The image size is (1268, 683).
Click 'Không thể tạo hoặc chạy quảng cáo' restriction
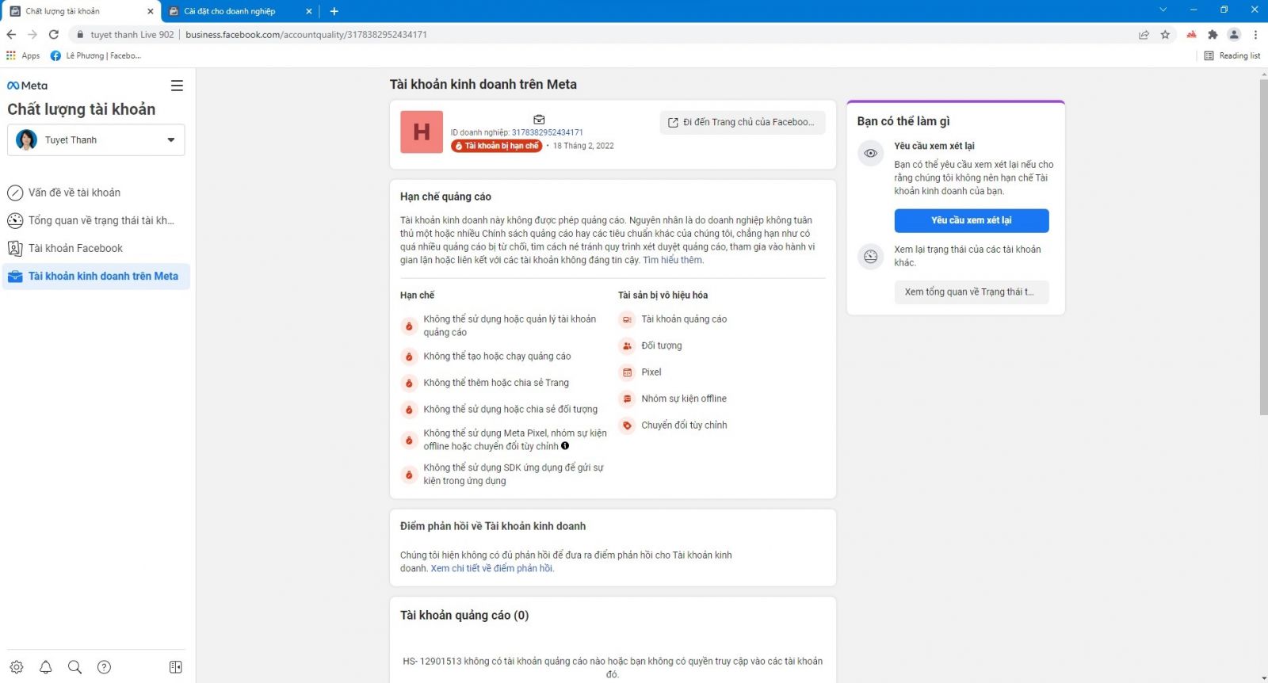[x=497, y=357]
